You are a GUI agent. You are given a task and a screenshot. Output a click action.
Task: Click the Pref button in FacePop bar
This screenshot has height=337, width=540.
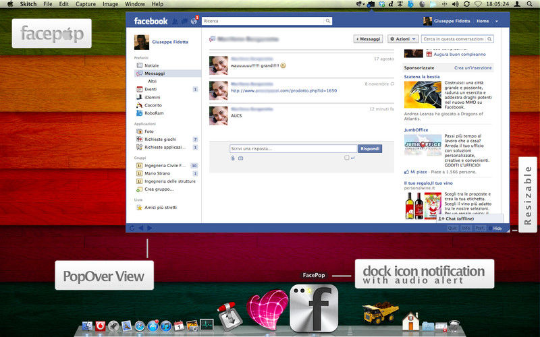(x=479, y=228)
